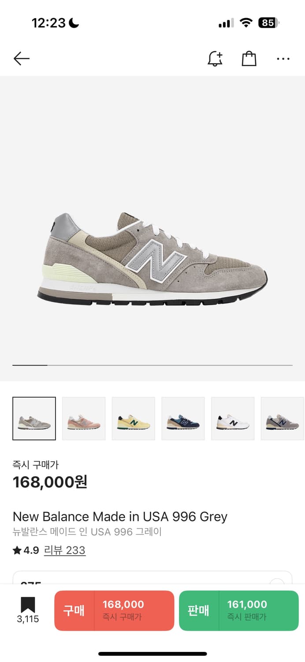
Task: Tap the 4.9 star rating
Action: tap(26, 550)
